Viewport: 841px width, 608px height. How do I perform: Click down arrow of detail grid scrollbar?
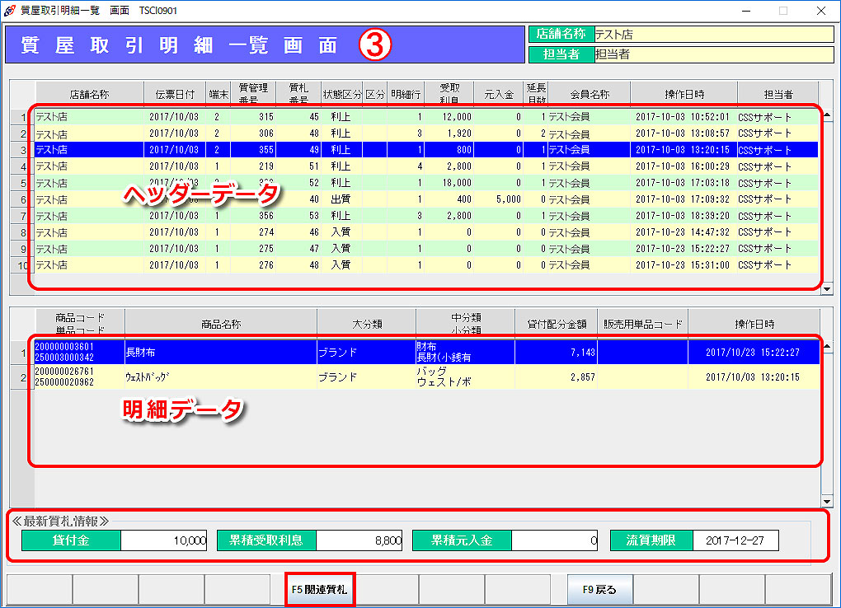(x=827, y=501)
